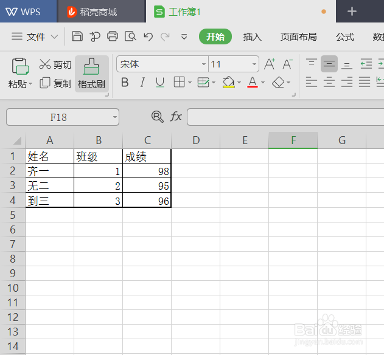This screenshot has width=384, height=355.
Task: Justify text alignment icon
Action: [x=365, y=82]
